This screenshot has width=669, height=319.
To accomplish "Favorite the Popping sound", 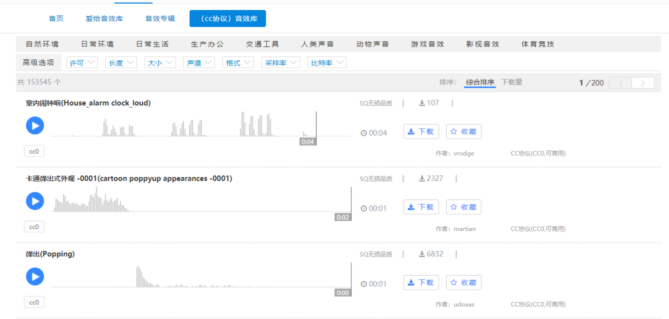I will pyautogui.click(x=464, y=282).
